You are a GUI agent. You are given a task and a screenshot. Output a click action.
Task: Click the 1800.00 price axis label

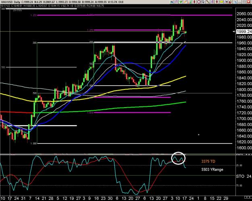[x=244, y=89]
